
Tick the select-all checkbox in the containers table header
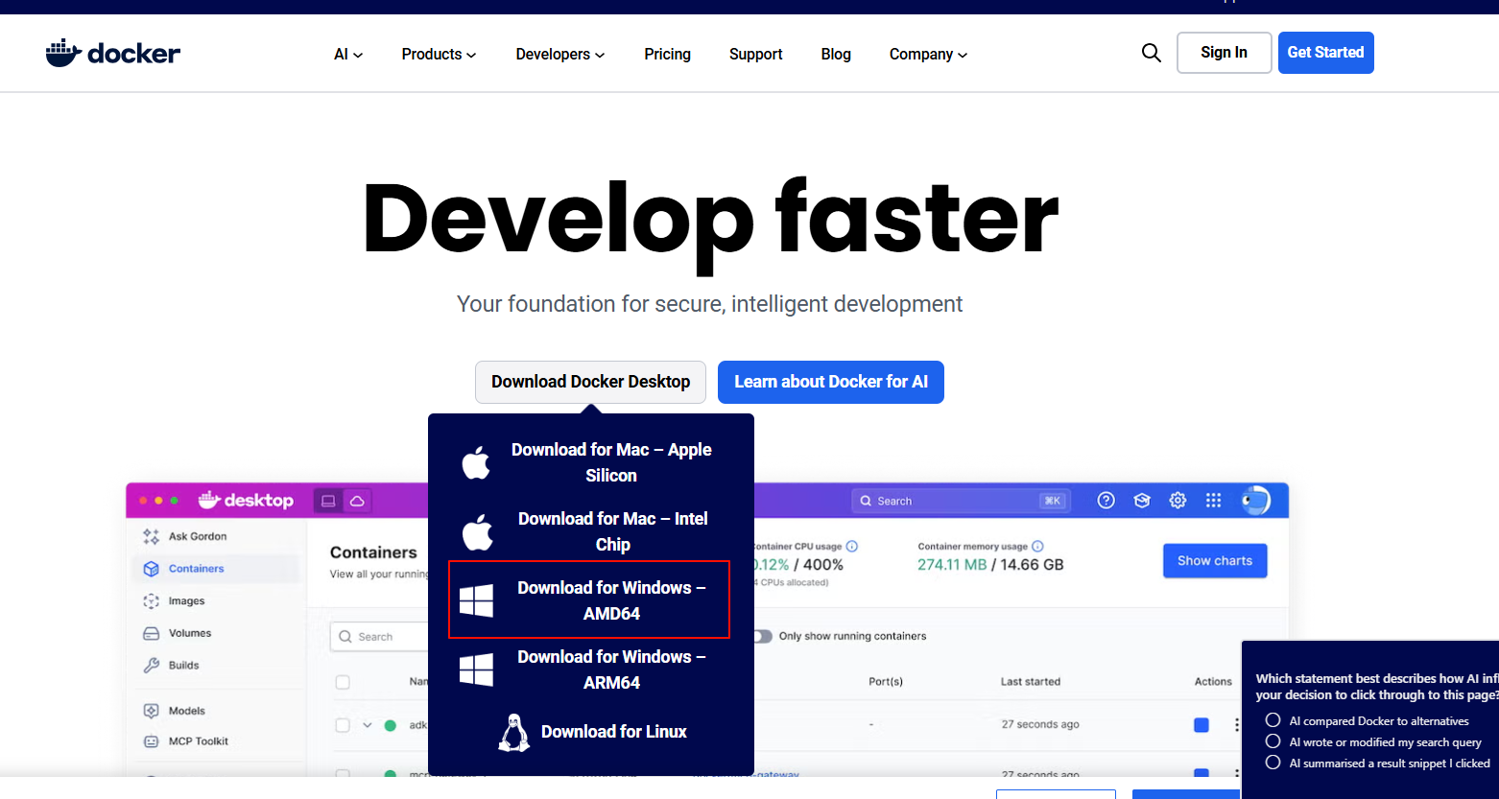tap(343, 682)
